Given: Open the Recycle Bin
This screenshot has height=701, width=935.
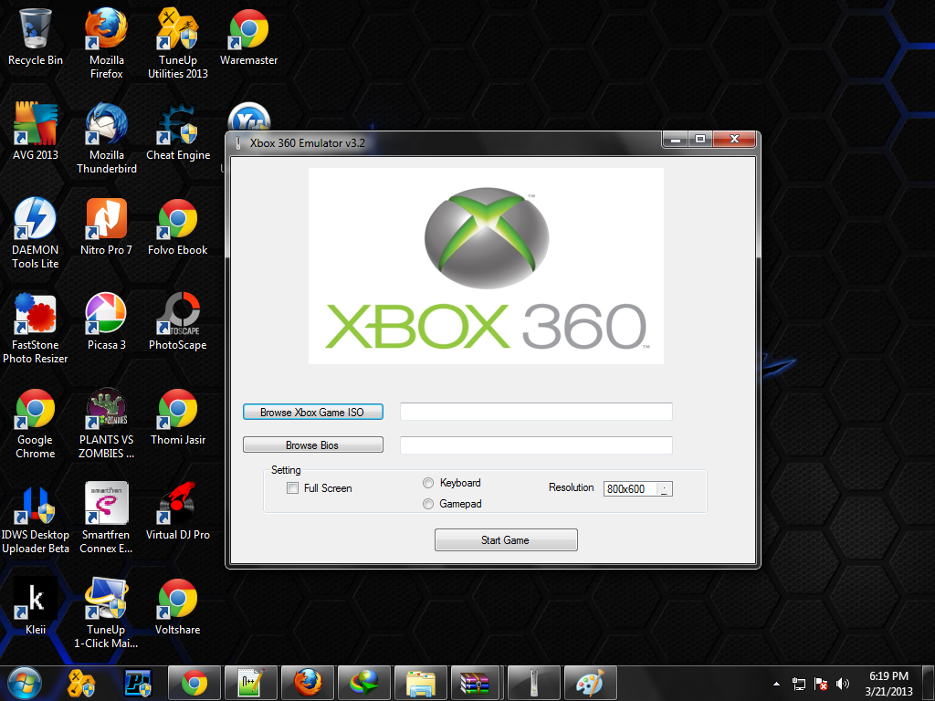Looking at the screenshot, I should pos(35,33).
